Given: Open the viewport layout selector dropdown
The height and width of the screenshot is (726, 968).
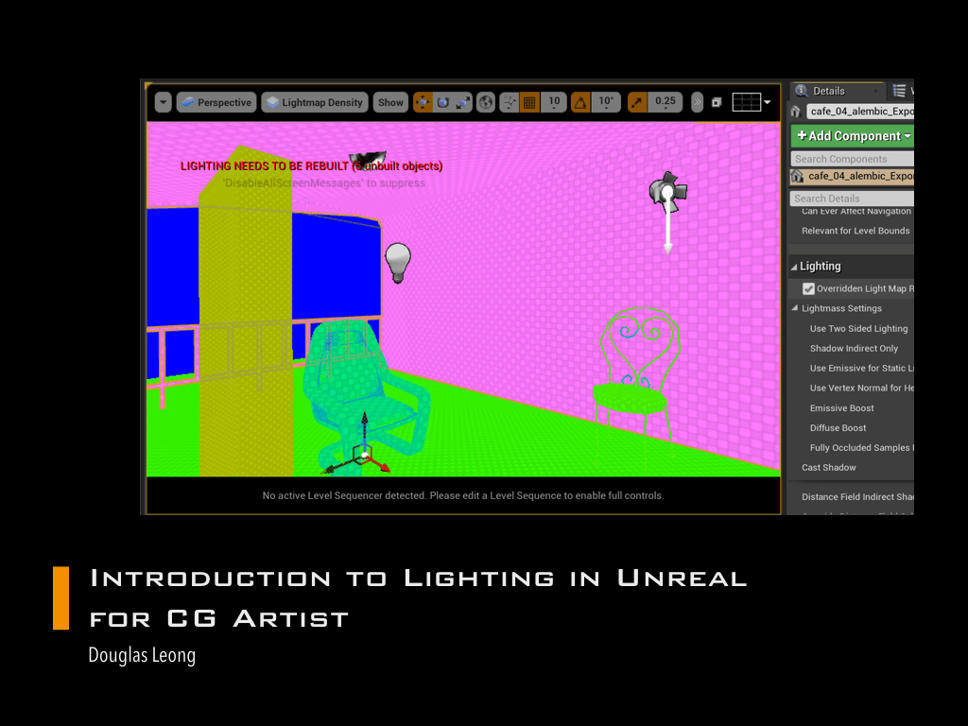Looking at the screenshot, I should [752, 102].
